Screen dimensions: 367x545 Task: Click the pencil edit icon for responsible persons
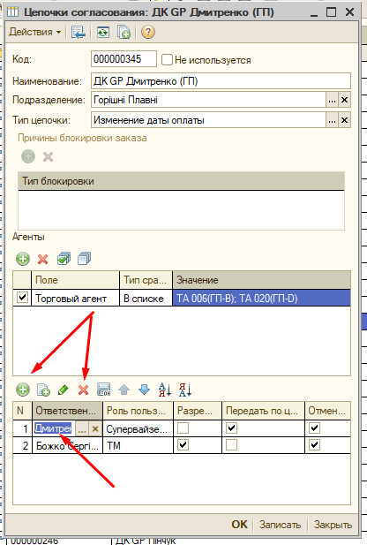[x=64, y=390]
